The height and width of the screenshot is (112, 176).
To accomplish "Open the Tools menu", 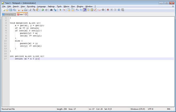I will [x=59, y=7].
